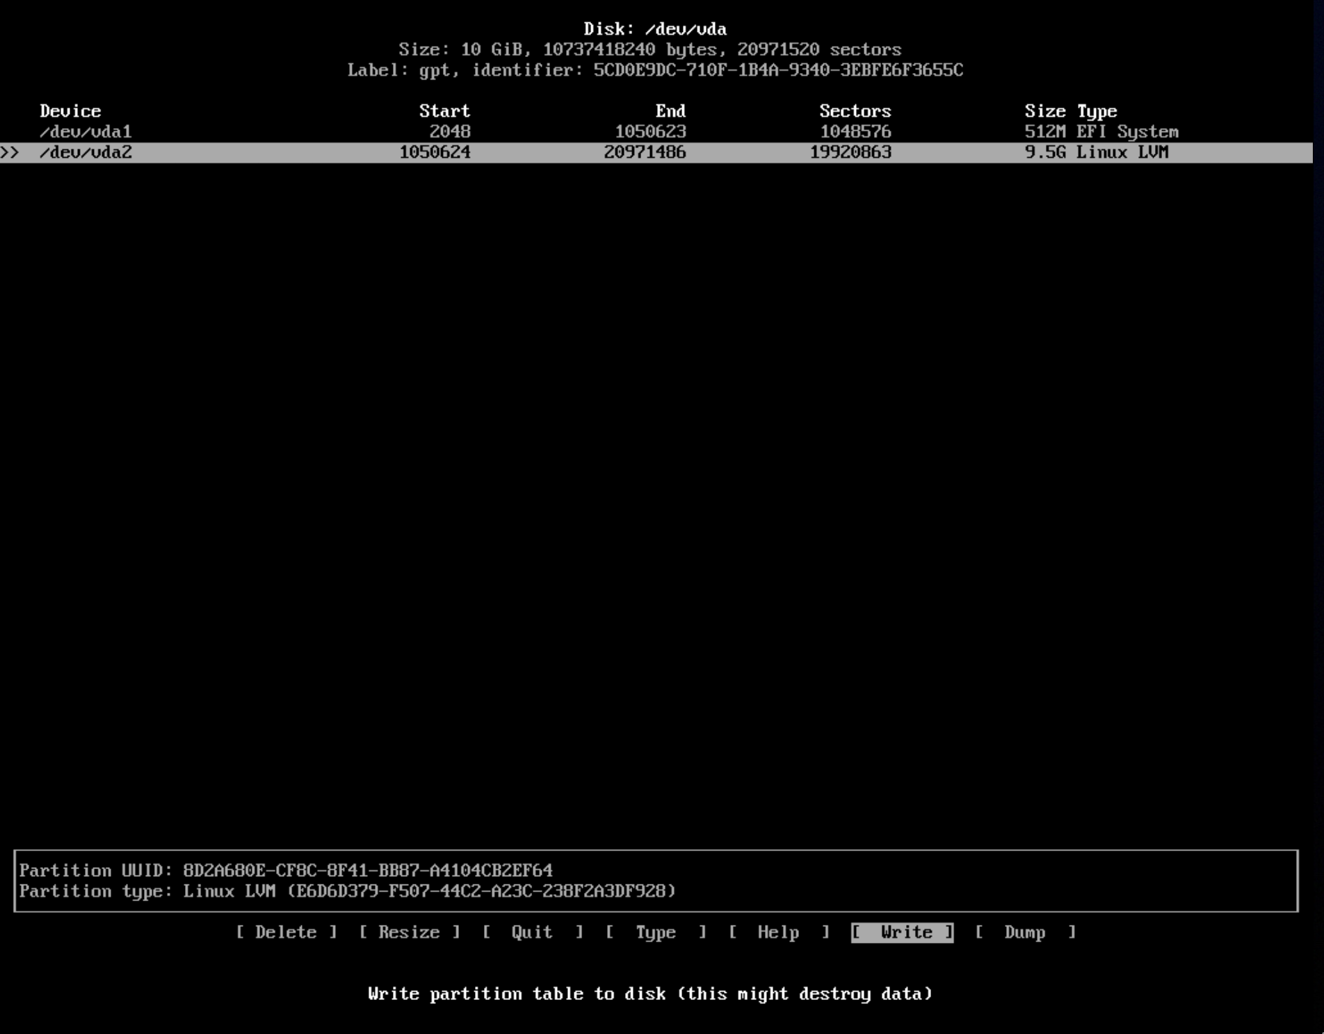Click the Type column header

(1097, 111)
